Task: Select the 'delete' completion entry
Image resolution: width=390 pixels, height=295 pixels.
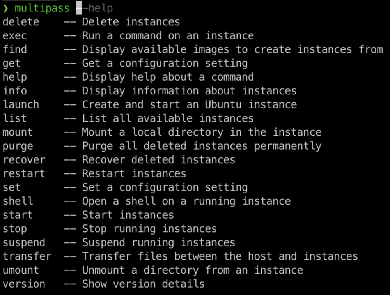Action: 21,22
